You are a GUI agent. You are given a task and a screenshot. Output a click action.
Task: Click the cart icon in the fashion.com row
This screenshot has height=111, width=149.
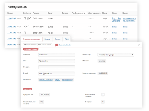pos(25,18)
